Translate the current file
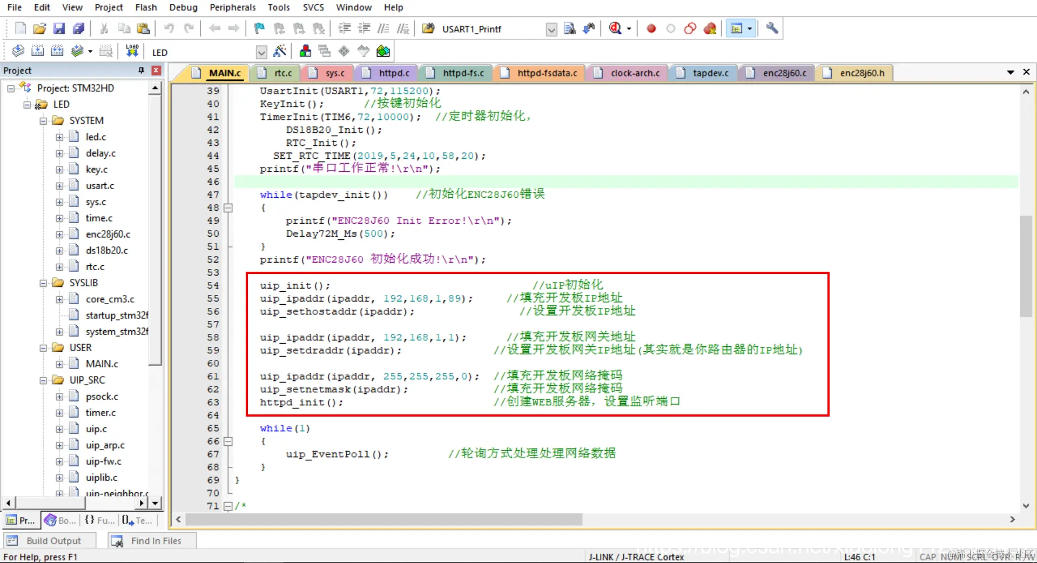This screenshot has height=563, width=1037. (x=18, y=51)
